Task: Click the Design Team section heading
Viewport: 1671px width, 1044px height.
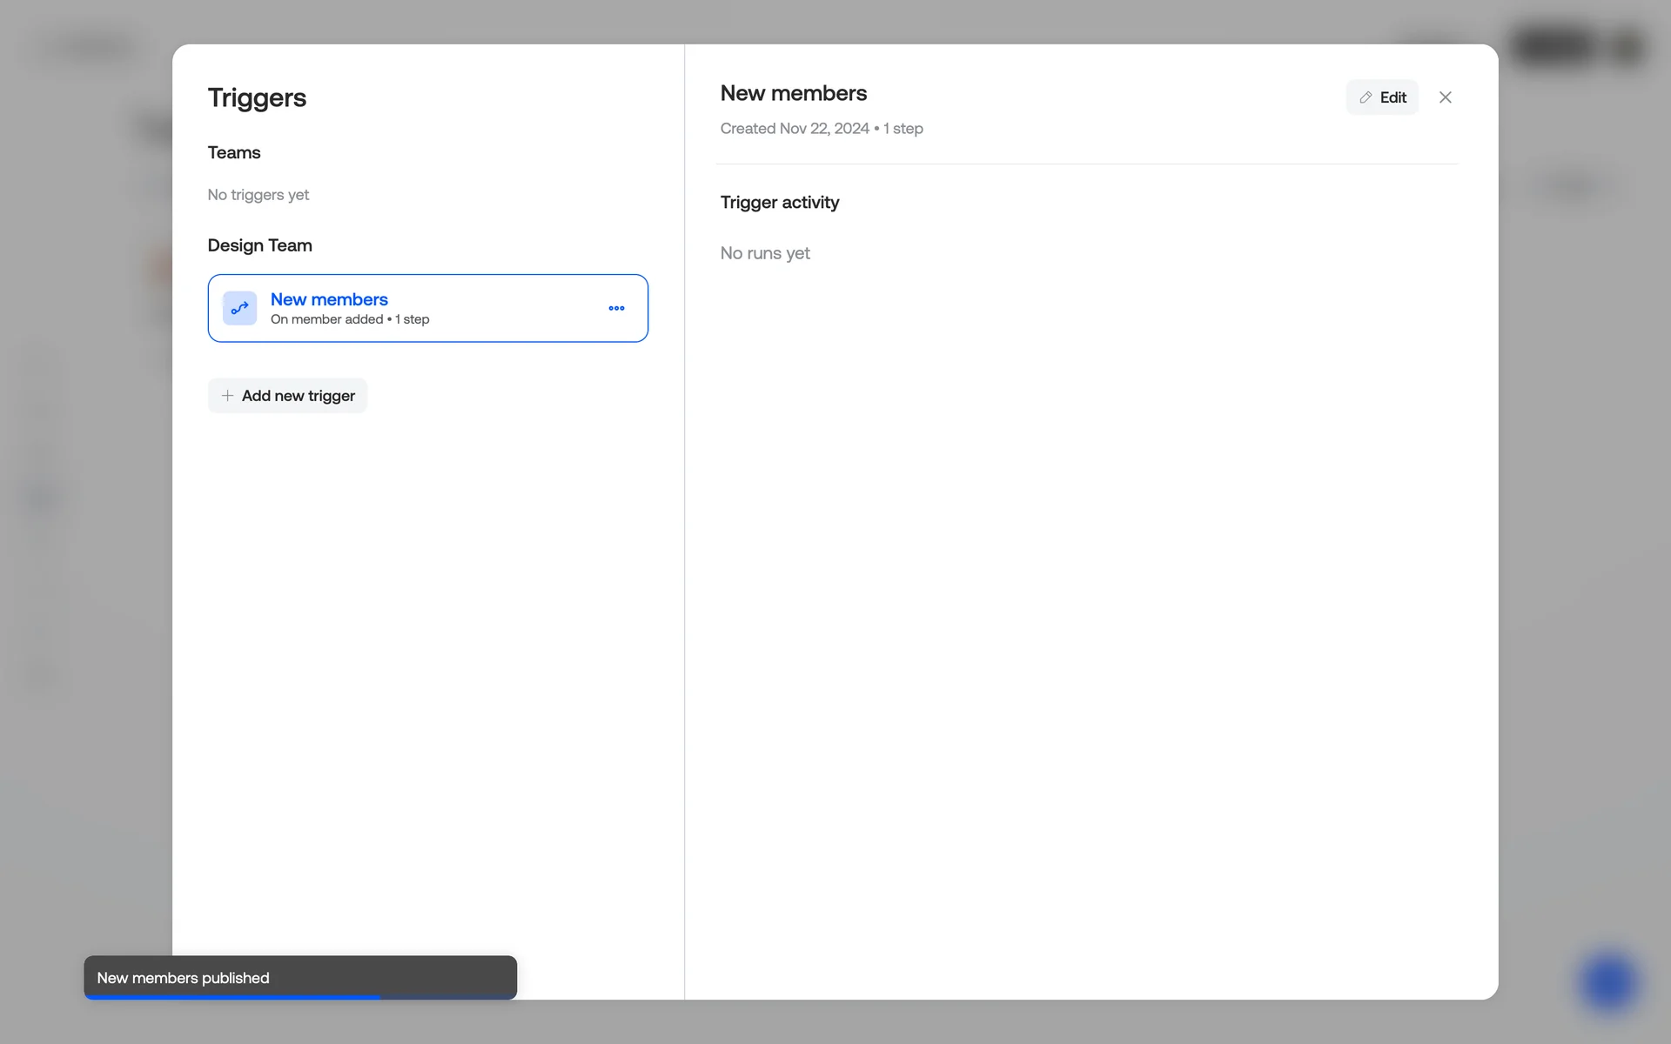Action: (259, 245)
